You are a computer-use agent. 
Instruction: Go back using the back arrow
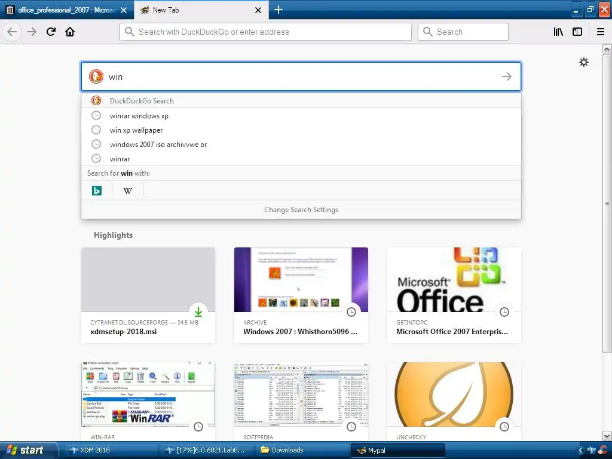point(12,32)
